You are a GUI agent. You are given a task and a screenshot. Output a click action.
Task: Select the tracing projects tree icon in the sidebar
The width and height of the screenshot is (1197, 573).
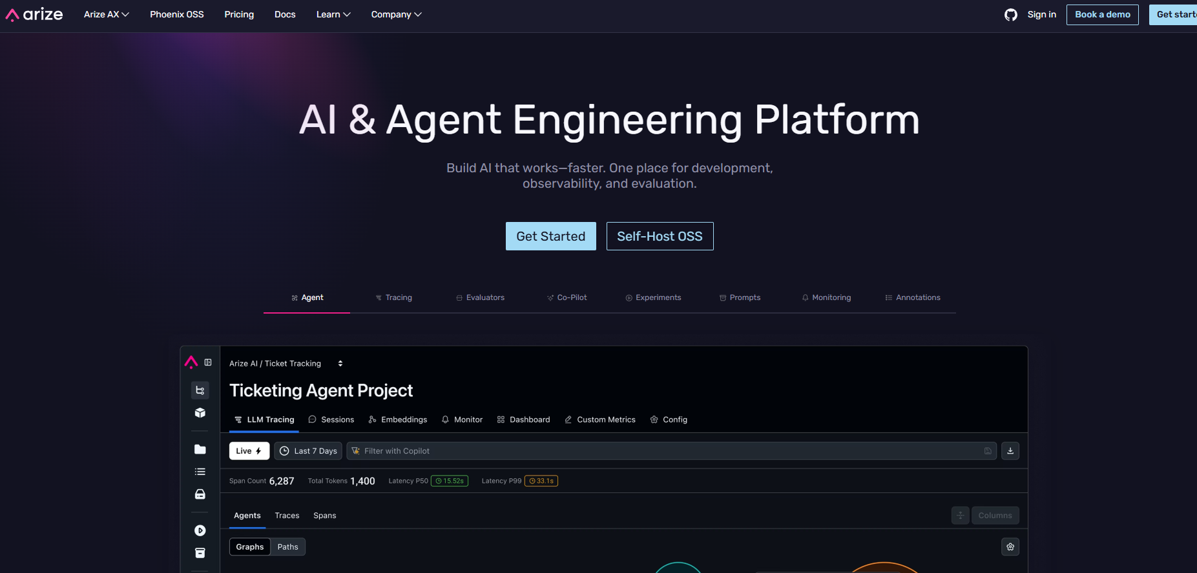pyautogui.click(x=200, y=390)
